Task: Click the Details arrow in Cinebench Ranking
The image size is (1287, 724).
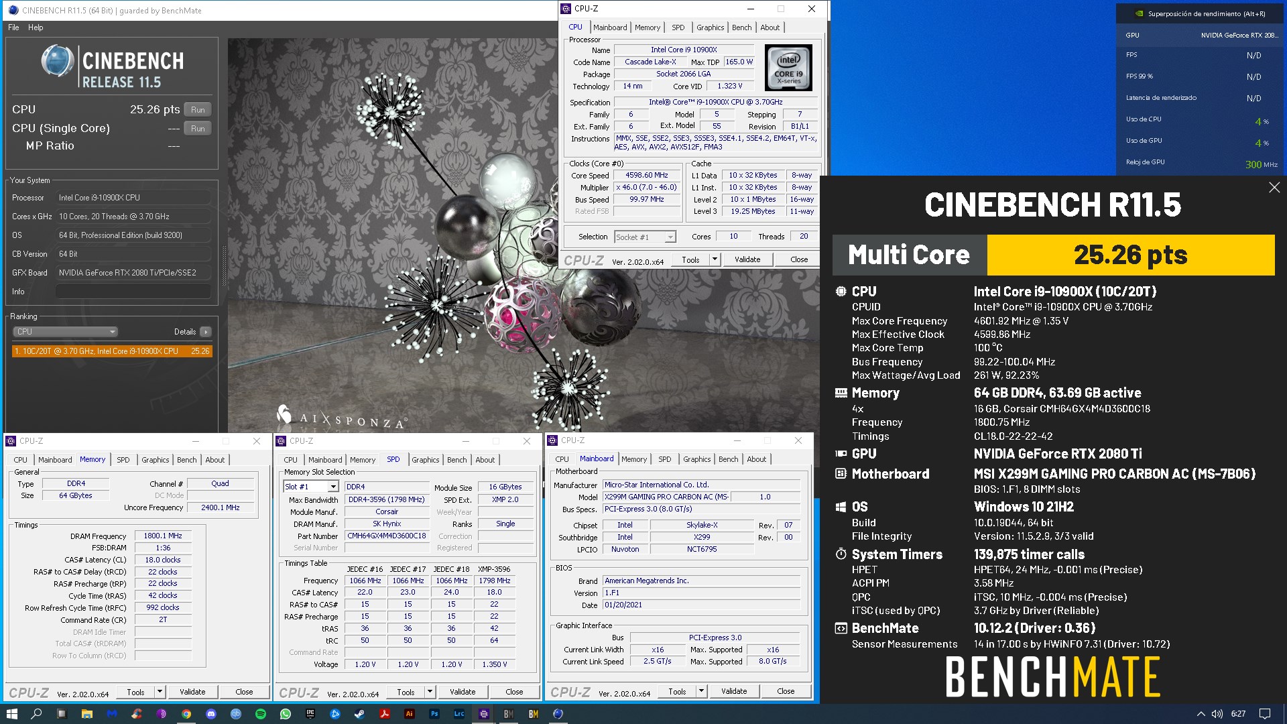Action: click(206, 332)
